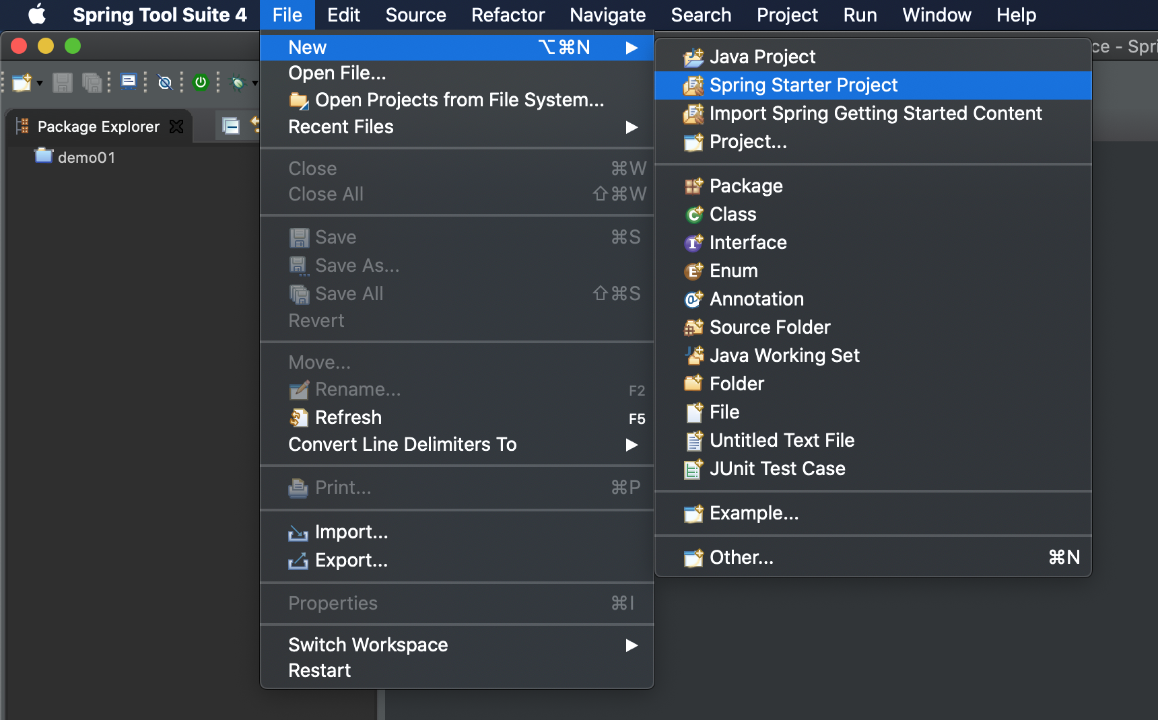
Task: Create a new Annotation
Action: (873, 299)
